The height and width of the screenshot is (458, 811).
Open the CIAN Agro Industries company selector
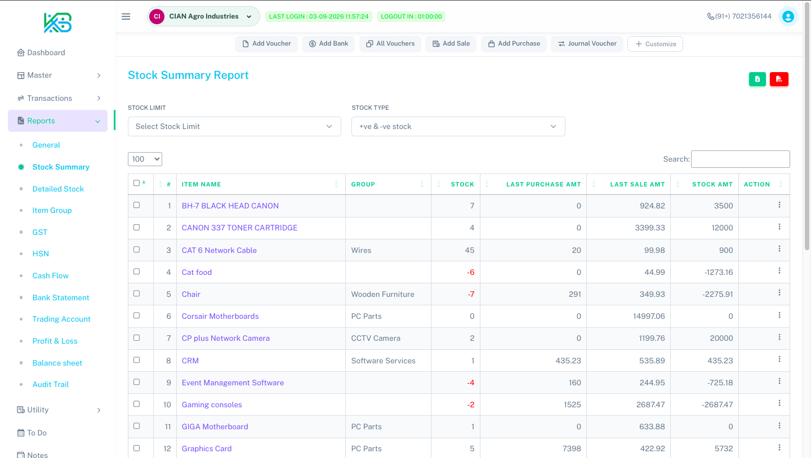click(x=203, y=16)
